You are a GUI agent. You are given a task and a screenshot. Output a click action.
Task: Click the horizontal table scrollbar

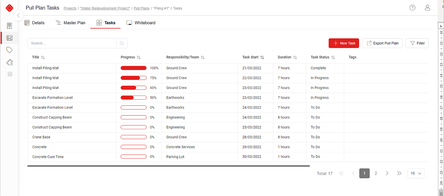click(x=169, y=166)
